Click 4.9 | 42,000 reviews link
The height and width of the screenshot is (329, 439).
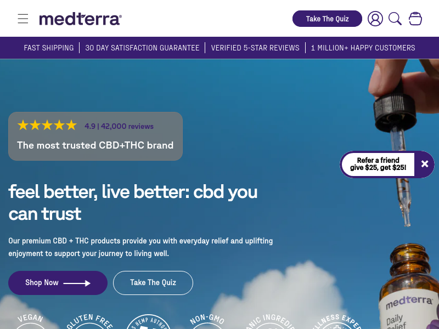[119, 126]
